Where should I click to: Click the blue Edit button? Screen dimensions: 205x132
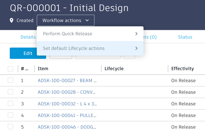pyautogui.click(x=28, y=53)
